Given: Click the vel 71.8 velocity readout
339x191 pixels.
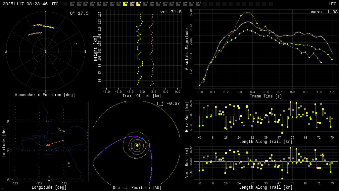Looking at the screenshot, I should point(171,12).
